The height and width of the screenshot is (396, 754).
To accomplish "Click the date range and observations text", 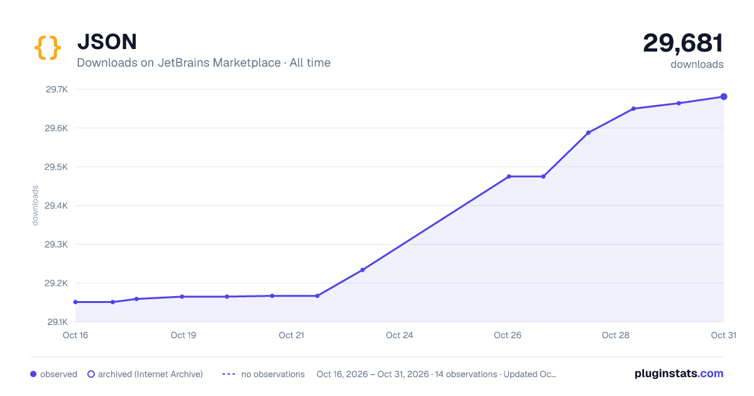I will (x=437, y=374).
